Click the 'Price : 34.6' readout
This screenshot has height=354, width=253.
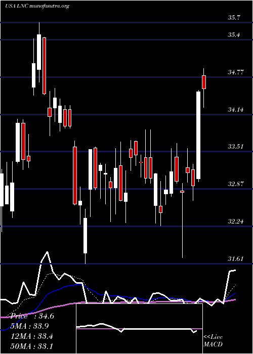[32, 316]
